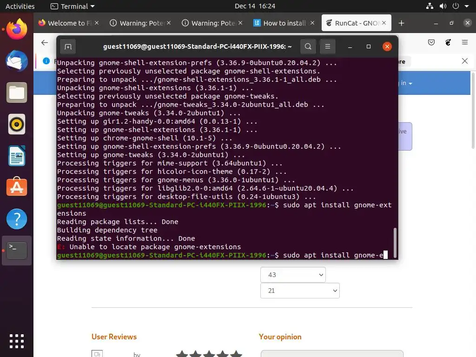Click 'Building dependency tree' line
This screenshot has height=357, width=476.
point(107,230)
